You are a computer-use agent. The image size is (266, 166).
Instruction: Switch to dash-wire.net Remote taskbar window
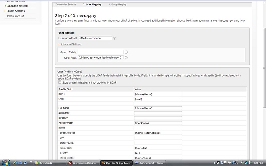[149, 163]
